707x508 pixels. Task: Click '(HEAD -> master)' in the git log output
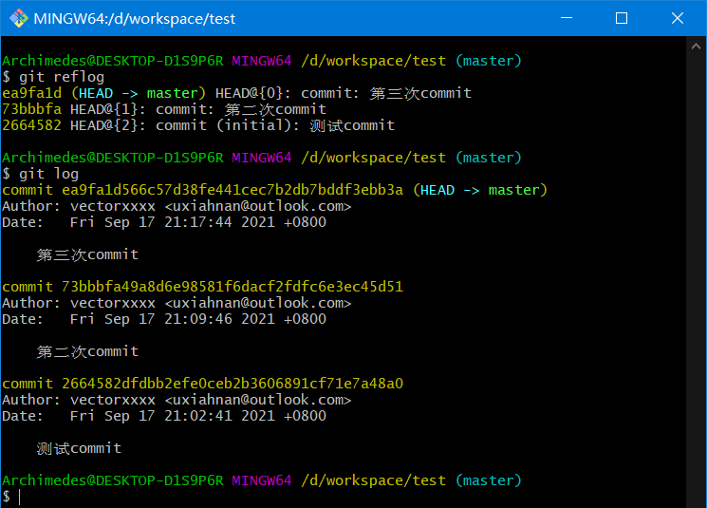(480, 191)
